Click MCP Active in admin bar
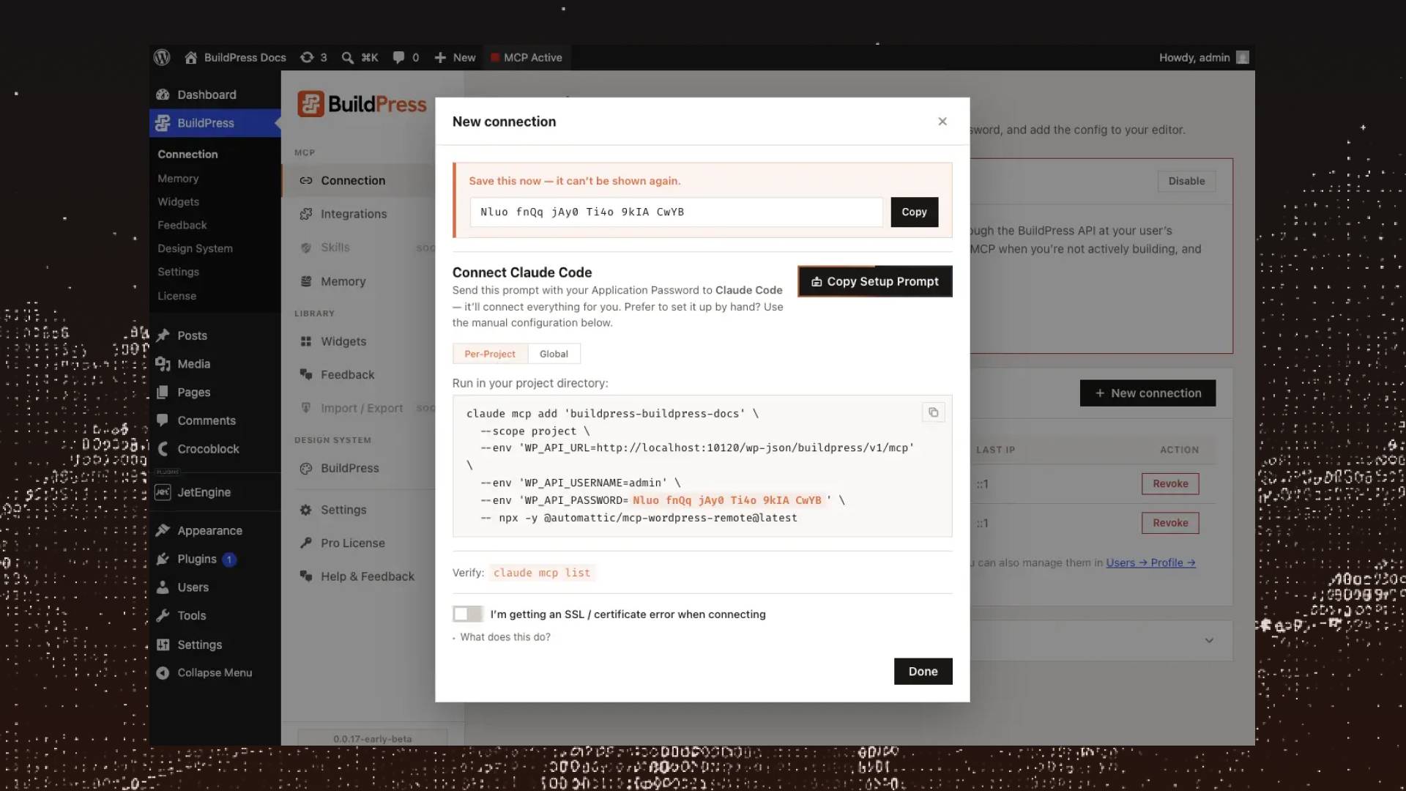 (527, 57)
